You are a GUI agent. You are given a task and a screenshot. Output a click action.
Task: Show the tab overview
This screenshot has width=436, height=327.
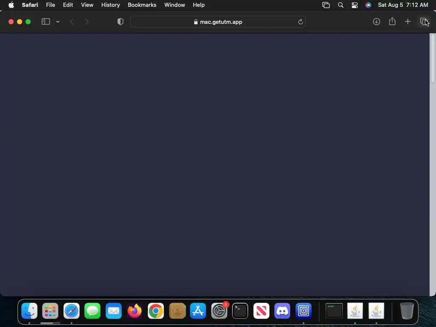click(424, 22)
